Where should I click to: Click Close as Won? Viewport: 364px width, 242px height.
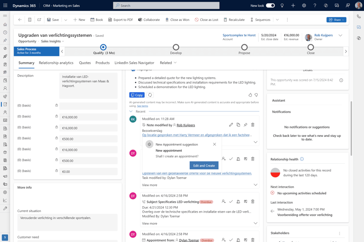click(x=177, y=20)
